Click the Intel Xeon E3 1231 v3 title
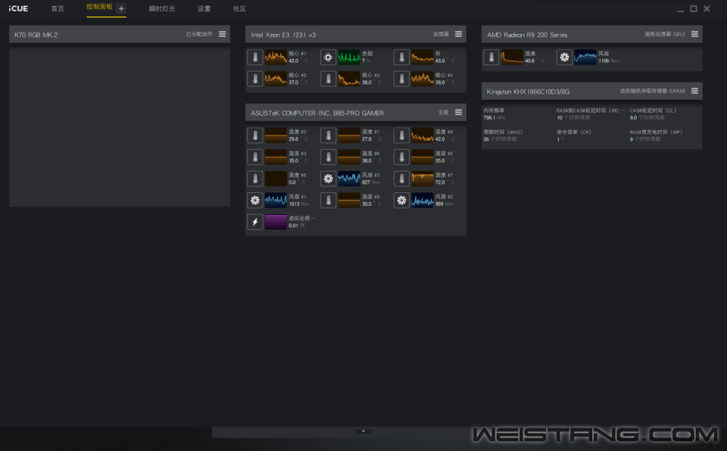This screenshot has width=727, height=451. click(283, 35)
